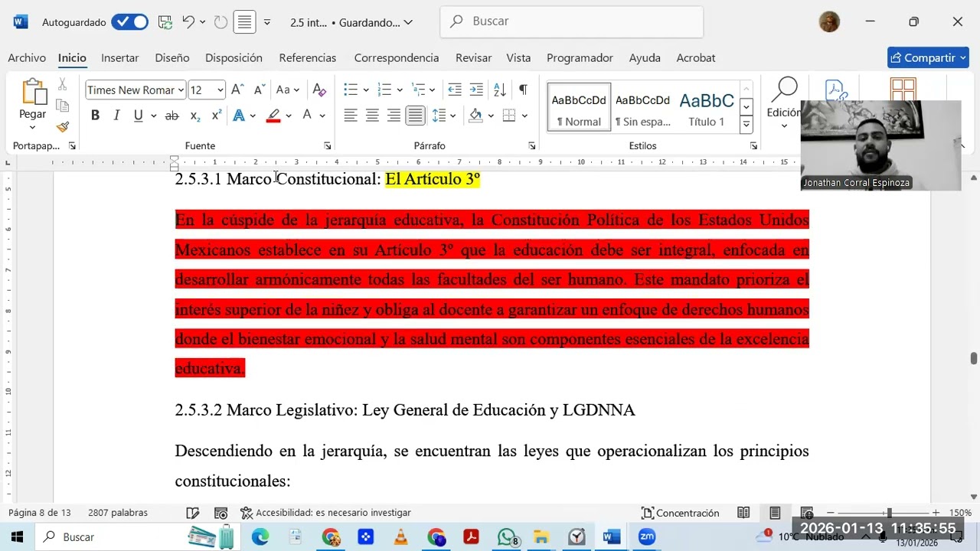
Task: Apply underline to text
Action: pyautogui.click(x=138, y=116)
